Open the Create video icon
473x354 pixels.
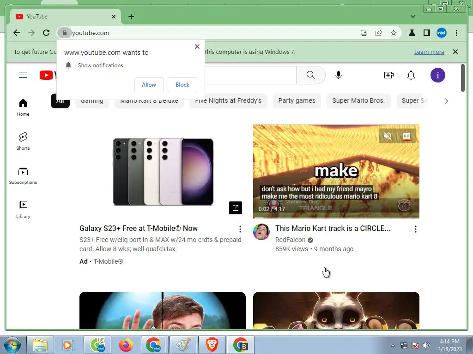click(389, 75)
